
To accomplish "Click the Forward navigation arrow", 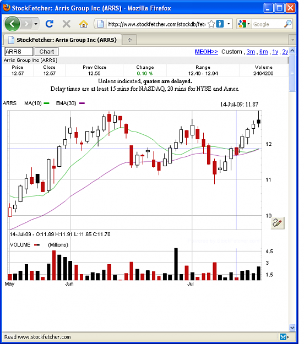I will pos(26,24).
